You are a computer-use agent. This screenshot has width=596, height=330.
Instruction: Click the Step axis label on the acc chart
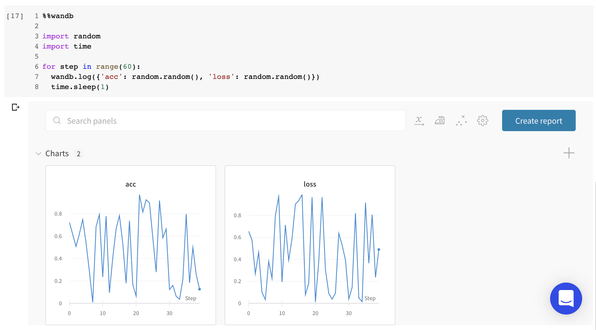[190, 298]
